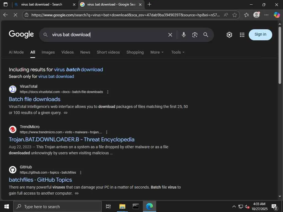Close the first Search browser tab
Image resolution: width=283 pixels, height=212 pixels.
(74, 4)
